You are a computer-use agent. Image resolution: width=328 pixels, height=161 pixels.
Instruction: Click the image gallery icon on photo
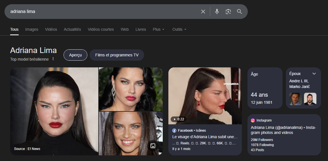[153, 145]
